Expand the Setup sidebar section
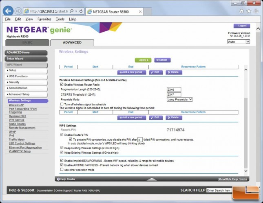 pyautogui.click(x=26, y=70)
